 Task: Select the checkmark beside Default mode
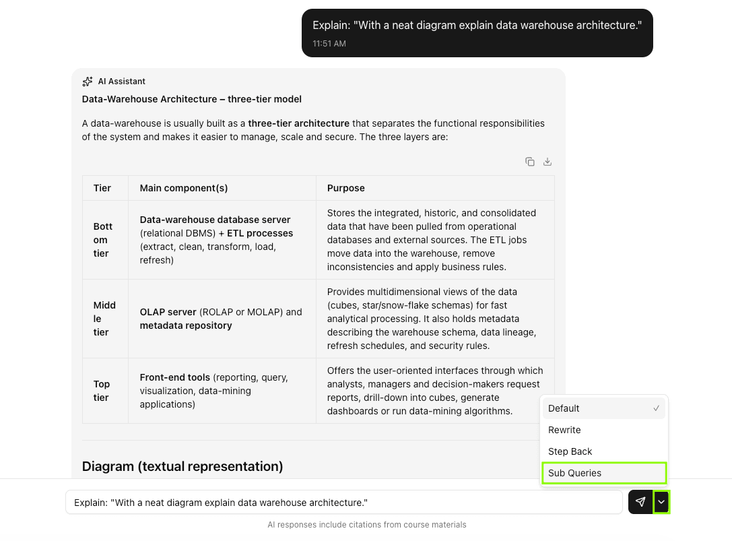click(657, 408)
